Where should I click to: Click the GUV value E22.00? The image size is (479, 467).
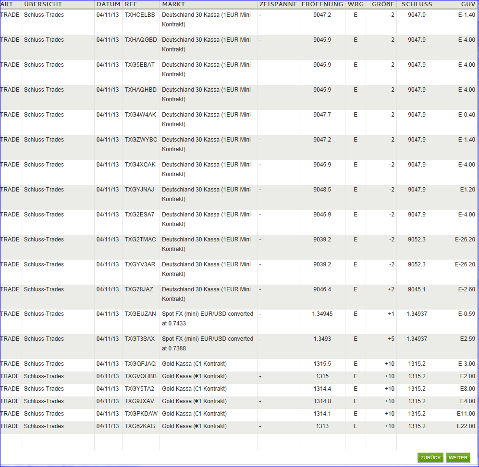(x=466, y=426)
